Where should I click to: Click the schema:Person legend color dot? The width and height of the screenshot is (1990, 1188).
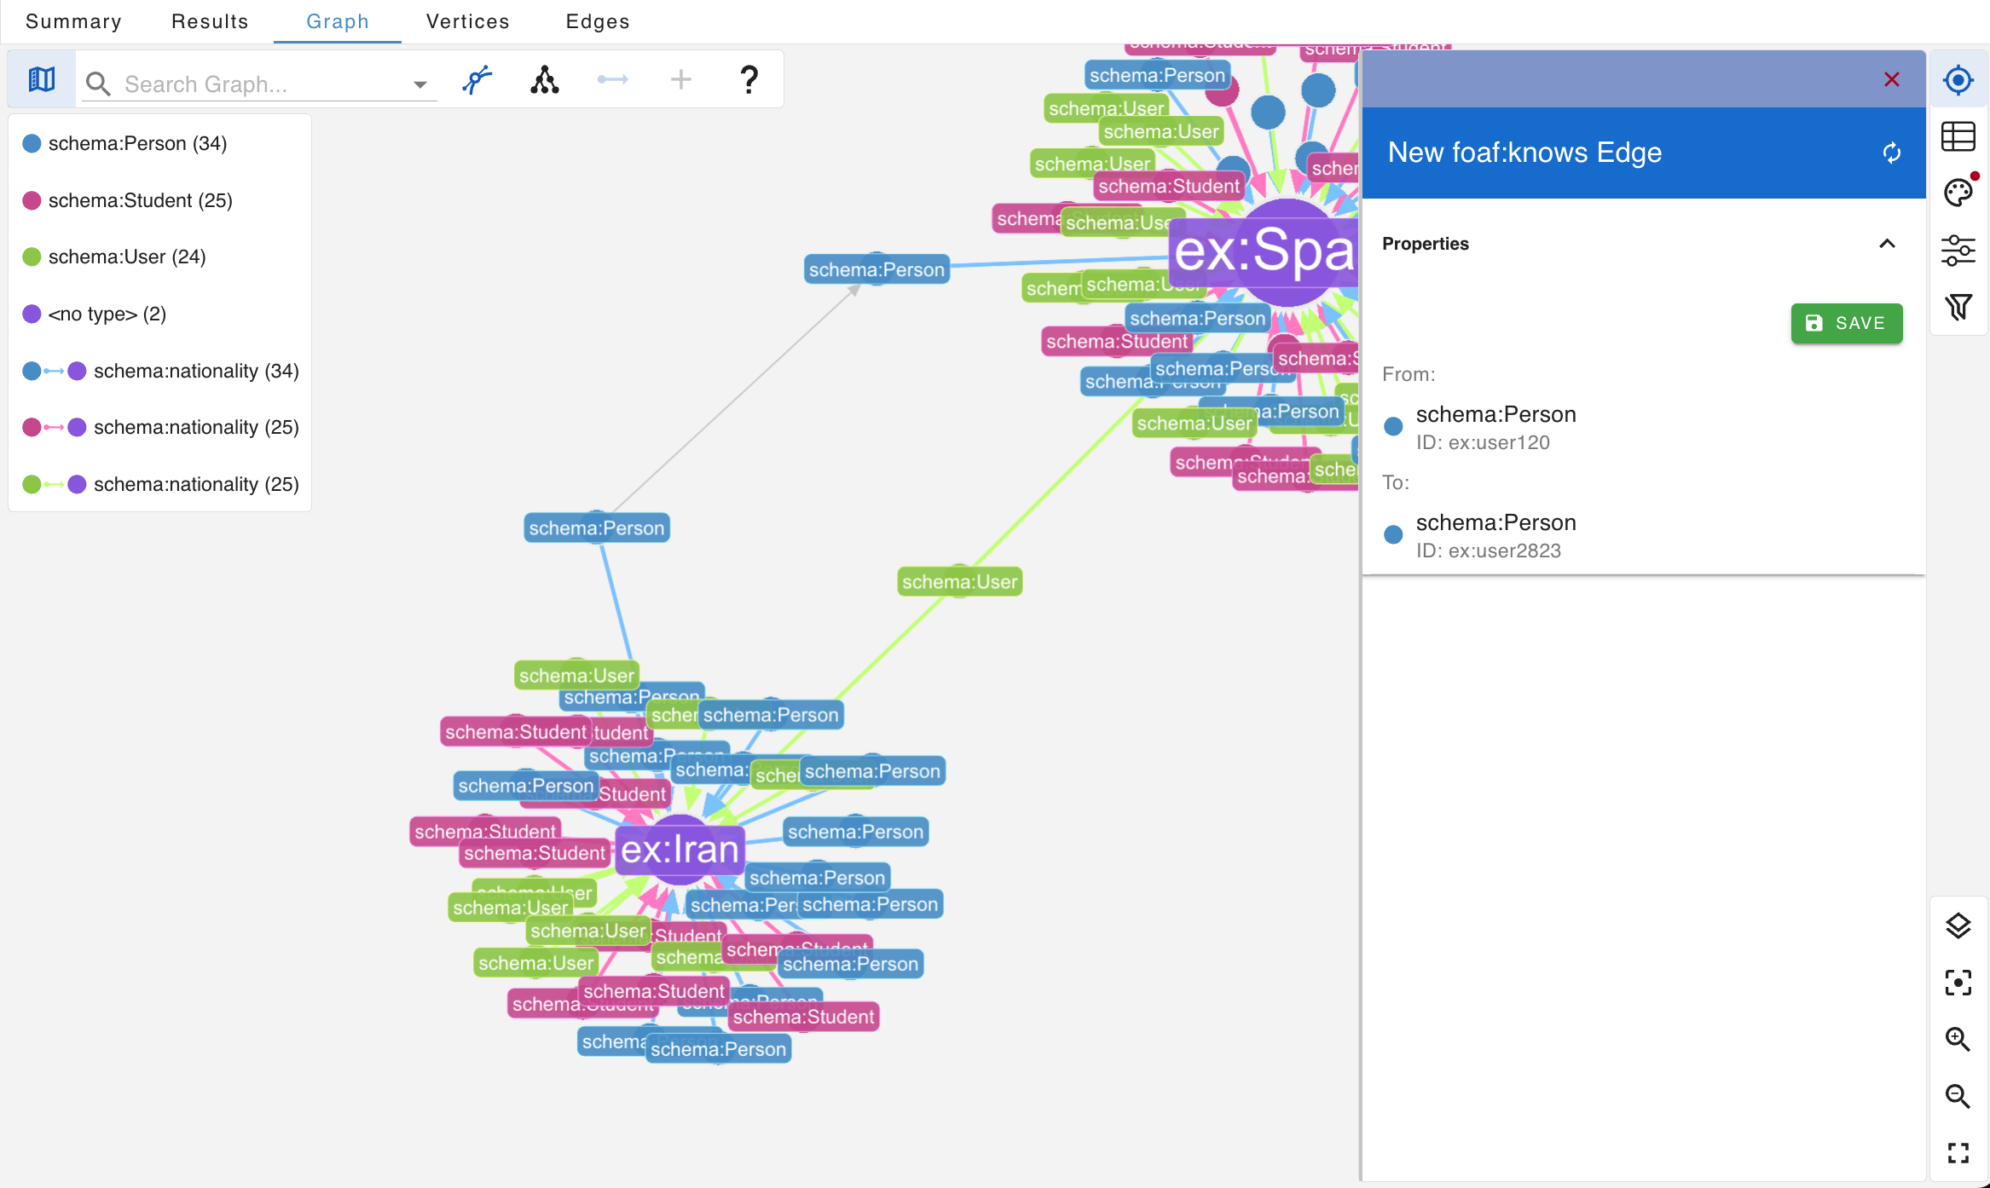coord(32,143)
